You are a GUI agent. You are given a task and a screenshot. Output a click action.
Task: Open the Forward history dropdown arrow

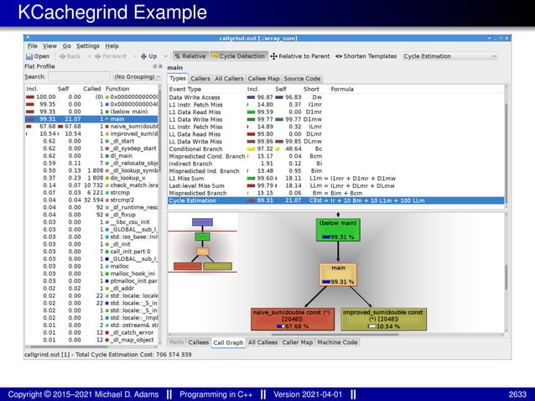pos(135,56)
